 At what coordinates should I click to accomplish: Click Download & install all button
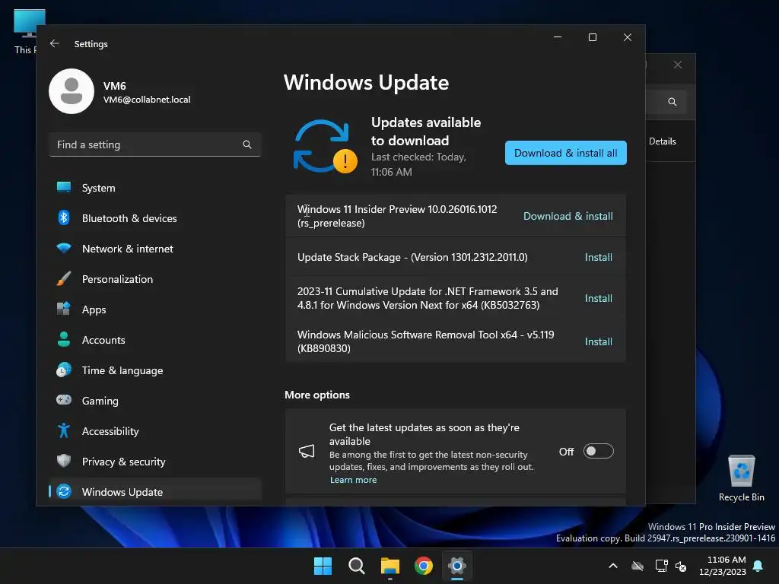(x=565, y=153)
